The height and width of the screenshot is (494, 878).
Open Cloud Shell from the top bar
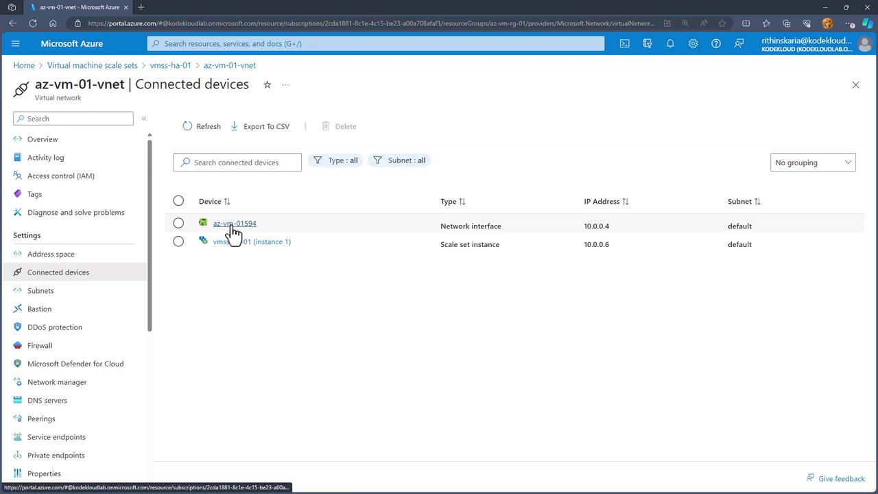624,43
